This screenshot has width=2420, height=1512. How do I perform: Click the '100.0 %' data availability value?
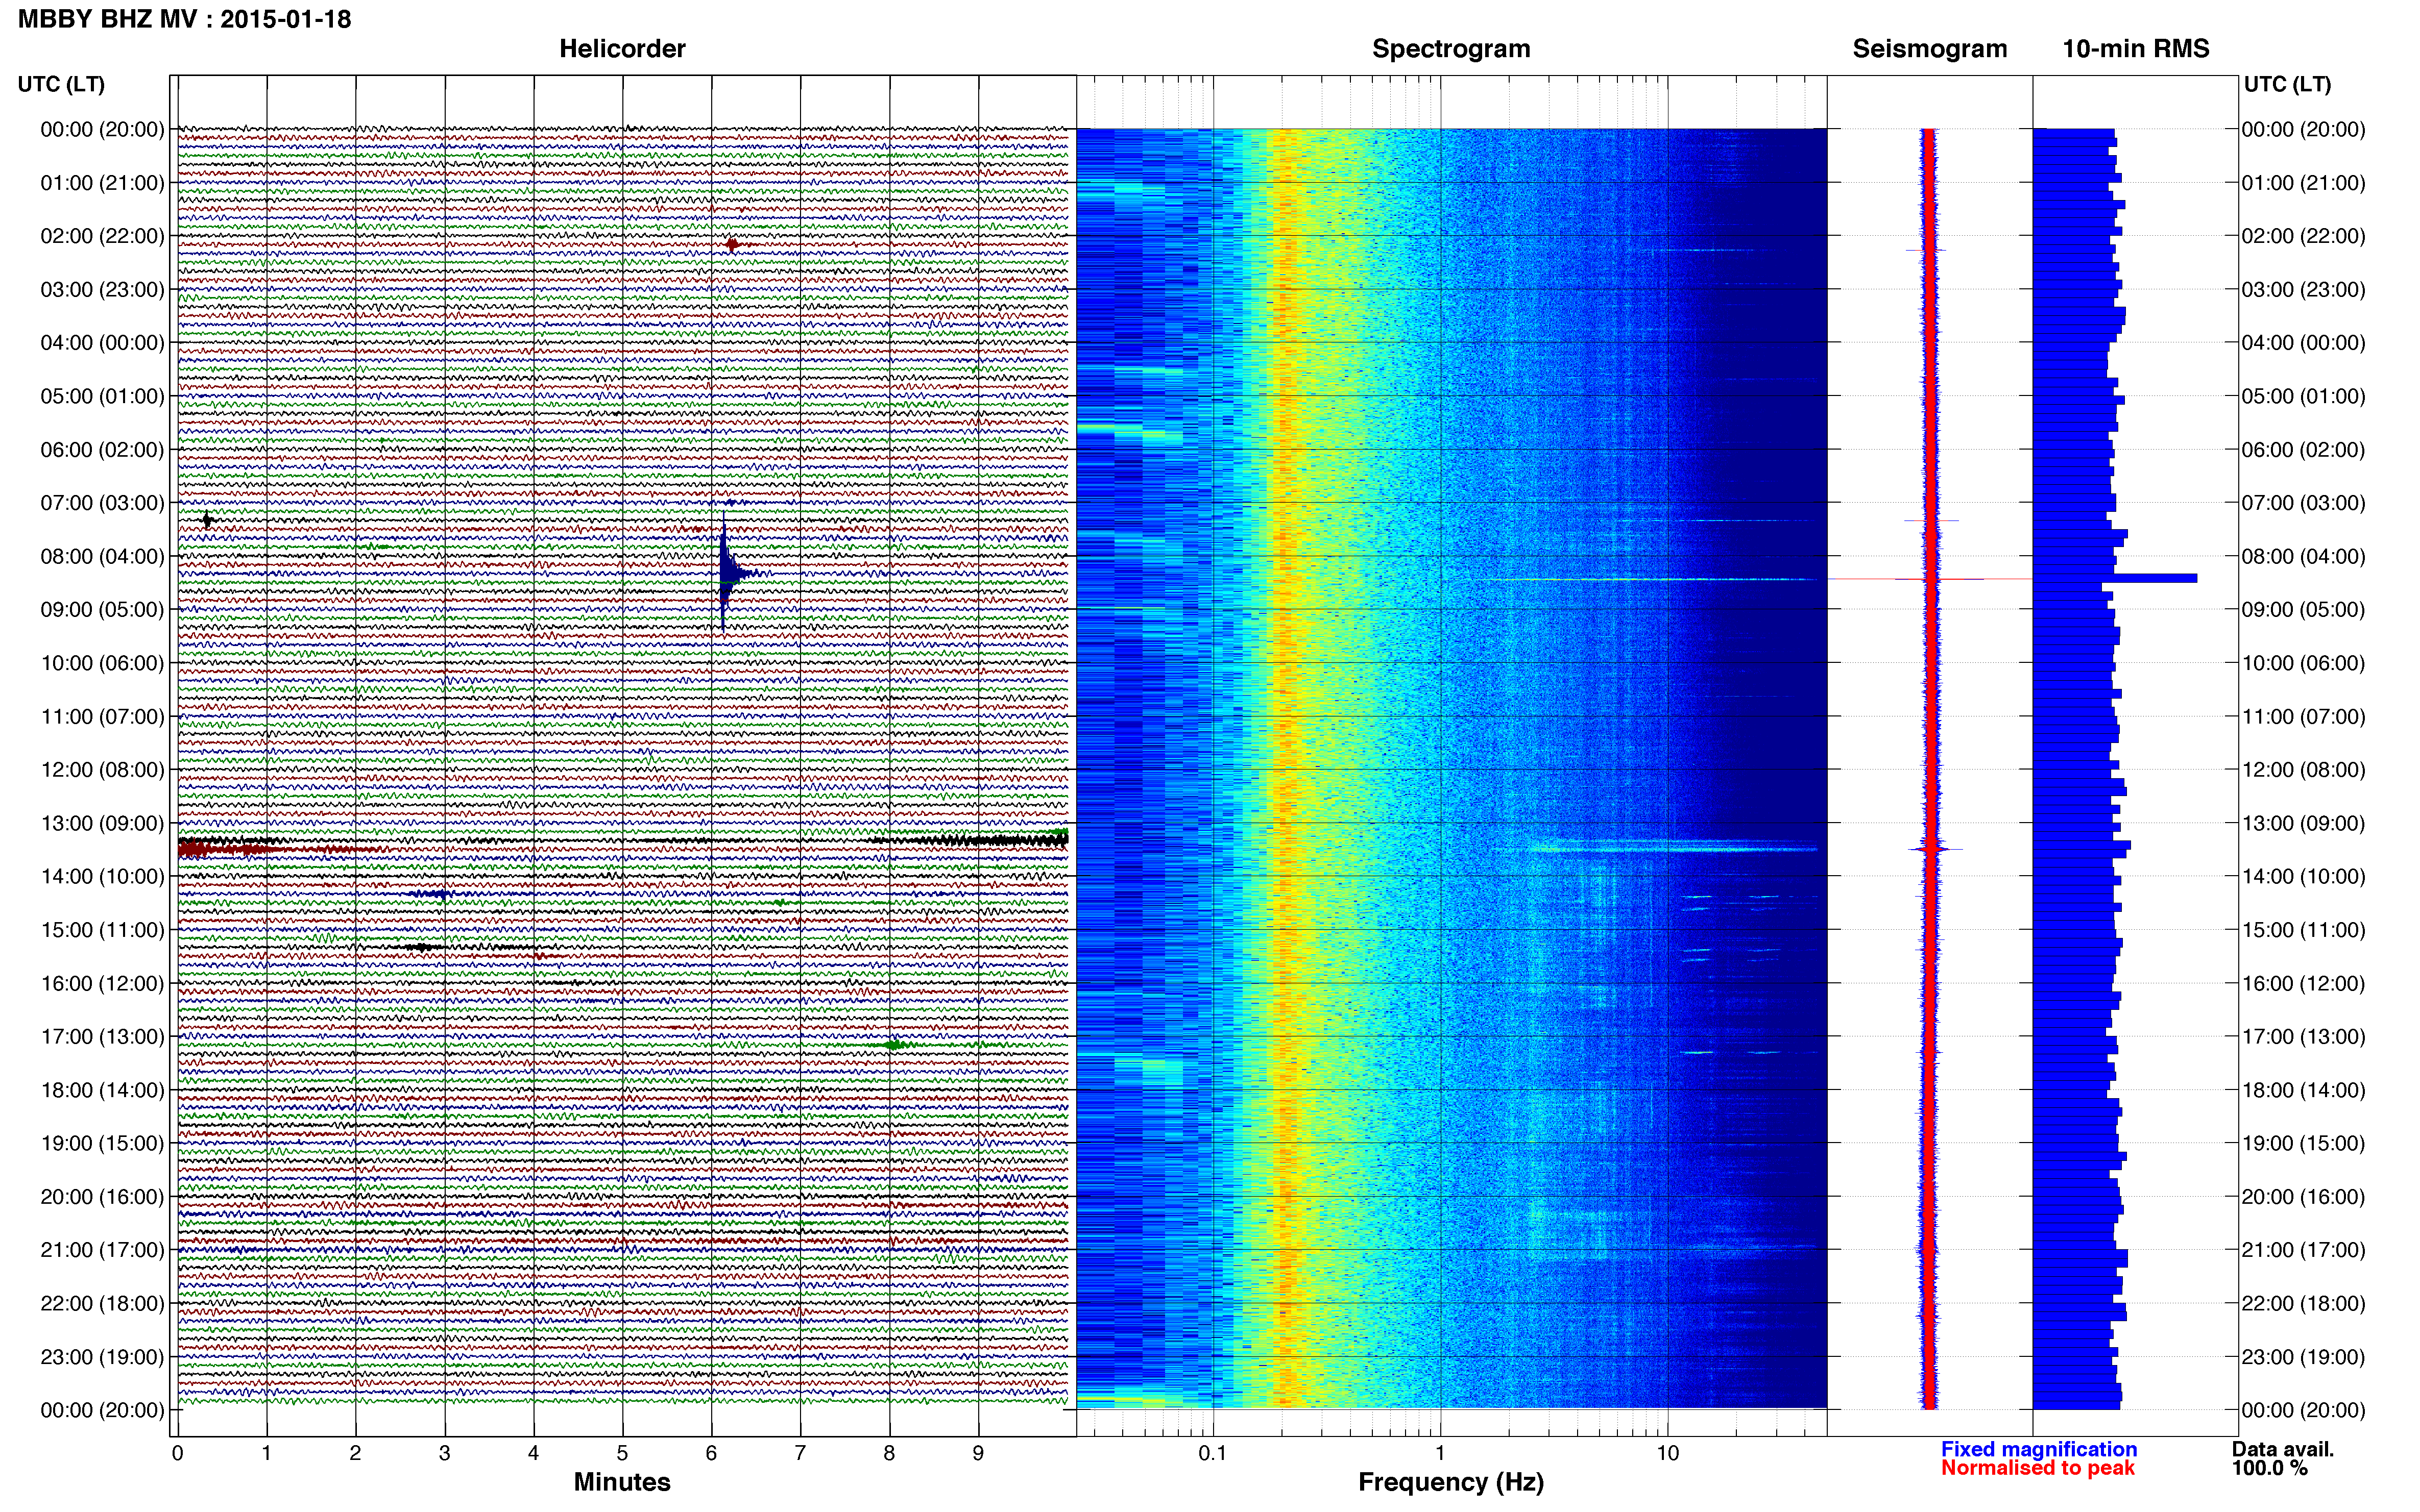coord(2269,1468)
